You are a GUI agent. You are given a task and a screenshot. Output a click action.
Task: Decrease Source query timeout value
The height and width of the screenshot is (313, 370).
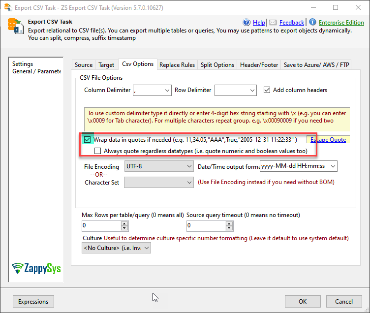click(x=229, y=228)
